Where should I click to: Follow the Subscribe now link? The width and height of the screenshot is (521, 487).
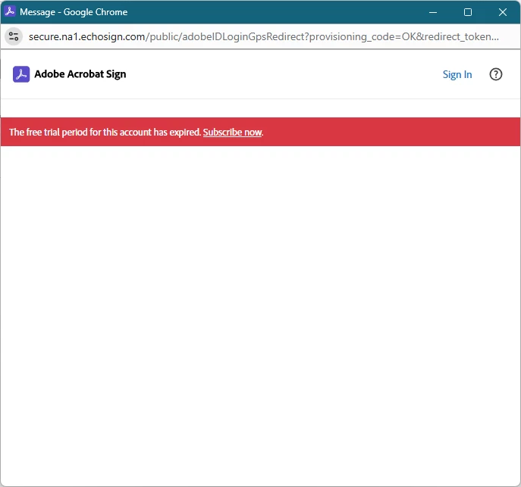point(232,132)
